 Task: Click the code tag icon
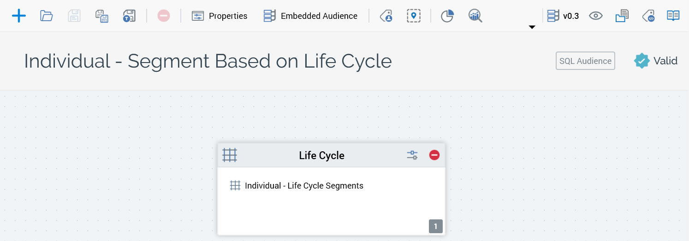tap(649, 16)
